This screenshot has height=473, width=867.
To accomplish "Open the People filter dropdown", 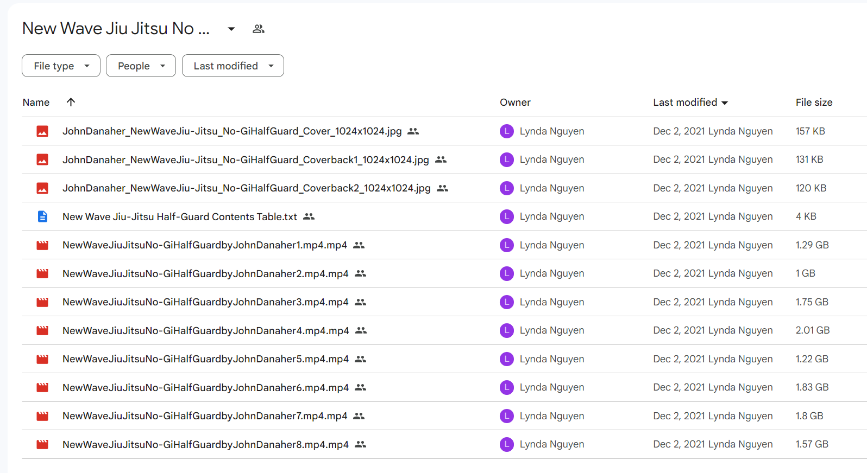I will click(x=141, y=66).
